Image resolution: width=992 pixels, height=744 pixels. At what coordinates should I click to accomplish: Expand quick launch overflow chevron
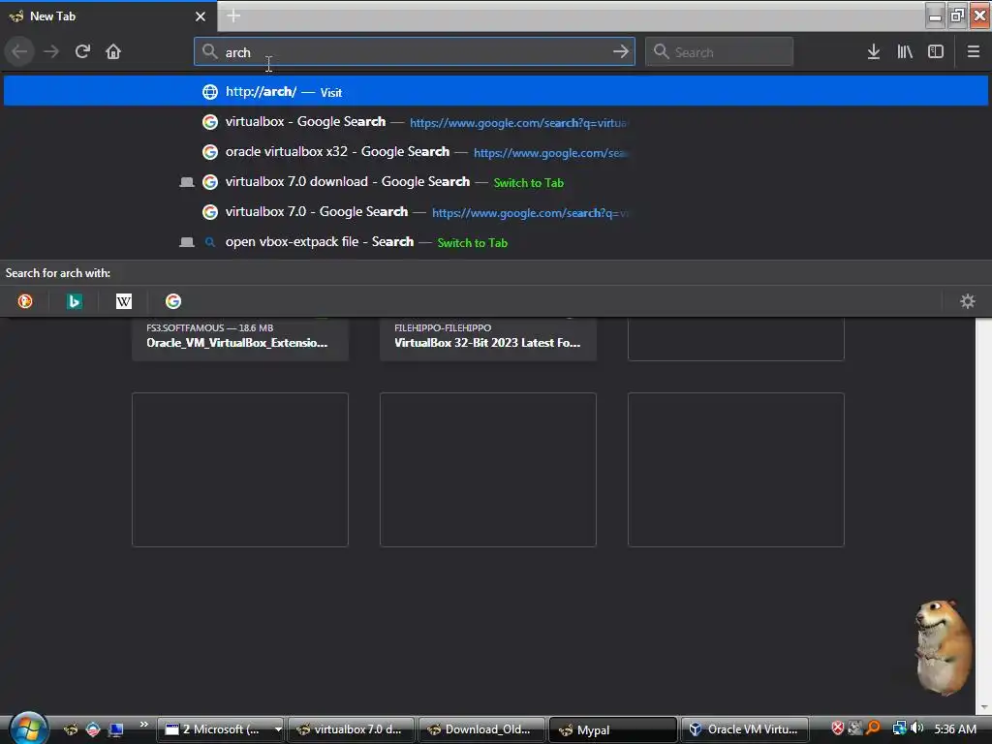point(144,725)
